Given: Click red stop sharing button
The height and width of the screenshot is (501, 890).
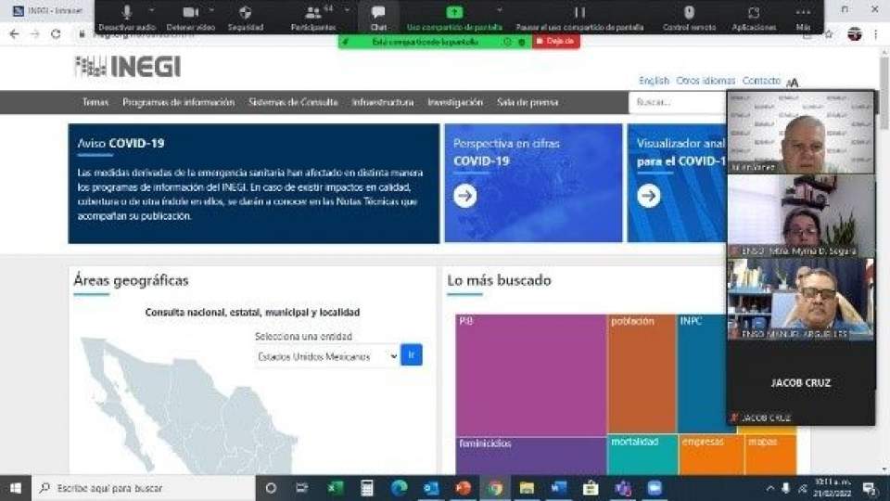Looking at the screenshot, I should pyautogui.click(x=555, y=42).
